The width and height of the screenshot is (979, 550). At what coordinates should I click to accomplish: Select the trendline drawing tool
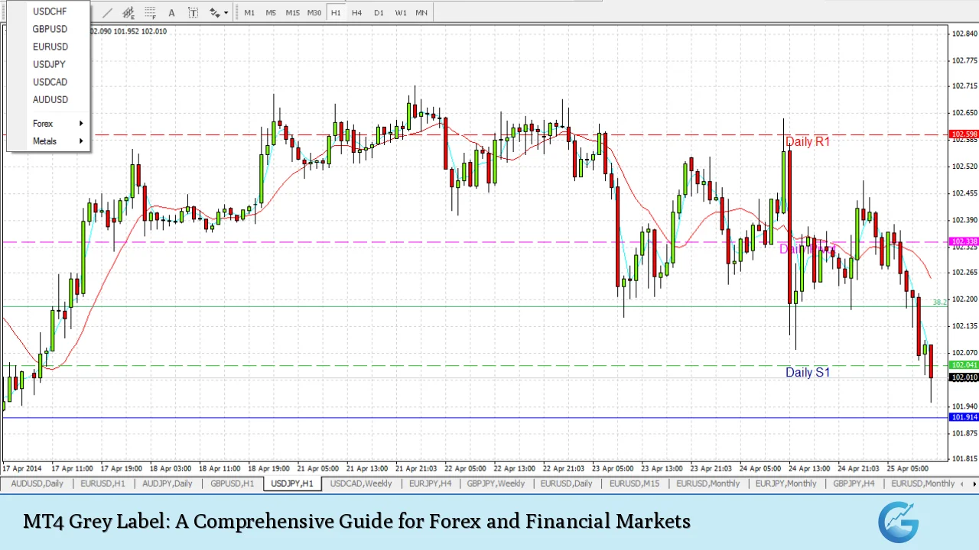(108, 12)
